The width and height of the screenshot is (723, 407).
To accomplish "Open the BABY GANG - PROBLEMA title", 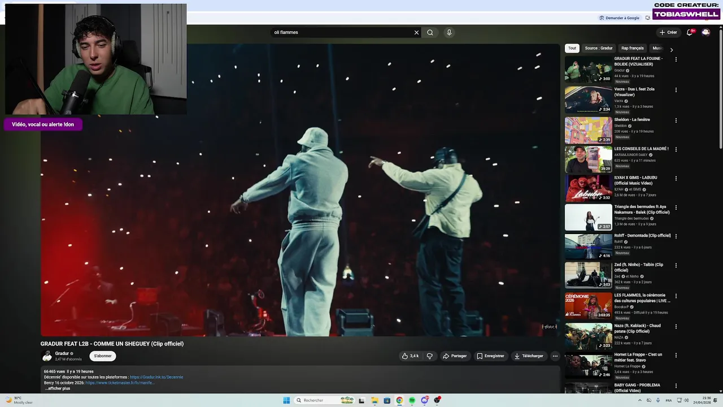I will tap(637, 388).
